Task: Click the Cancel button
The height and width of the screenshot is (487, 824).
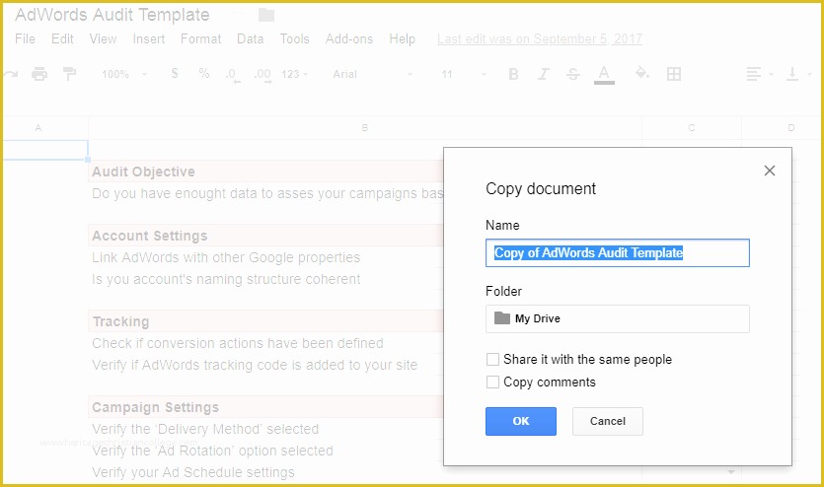Action: [x=608, y=421]
